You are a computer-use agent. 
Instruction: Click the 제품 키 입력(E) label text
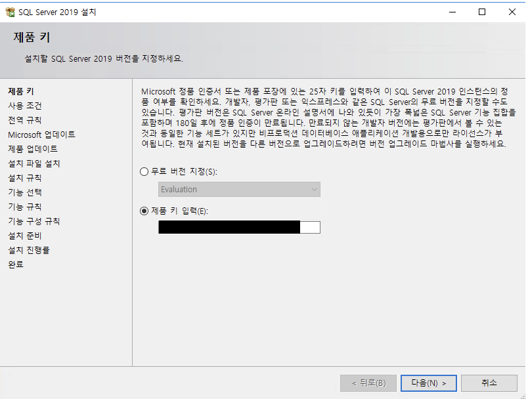pyautogui.click(x=180, y=211)
